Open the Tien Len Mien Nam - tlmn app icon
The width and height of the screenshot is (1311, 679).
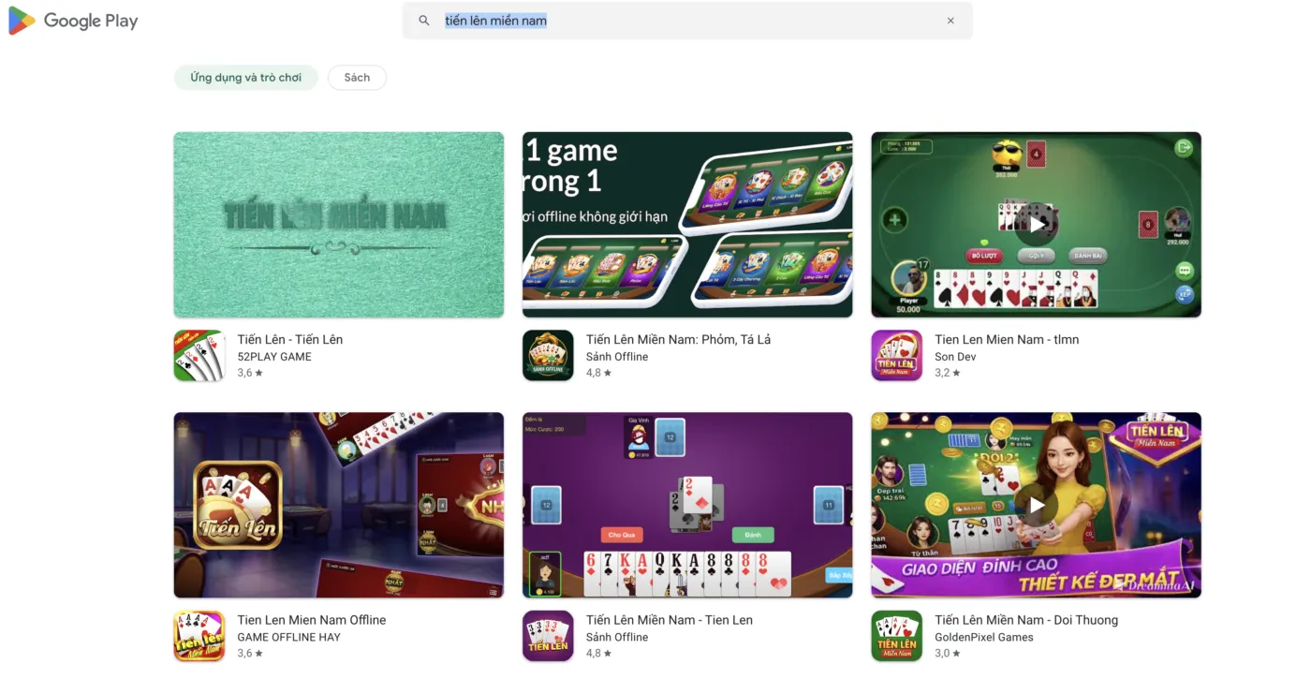point(896,355)
